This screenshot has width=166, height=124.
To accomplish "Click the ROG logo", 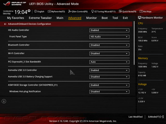I will [x=7, y=3].
